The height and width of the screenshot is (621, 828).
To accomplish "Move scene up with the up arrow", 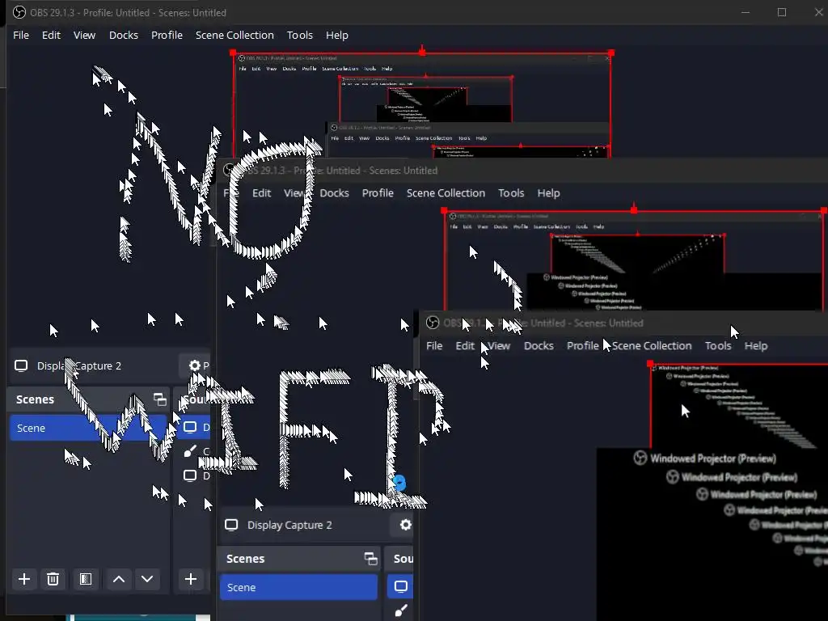I will [119, 579].
